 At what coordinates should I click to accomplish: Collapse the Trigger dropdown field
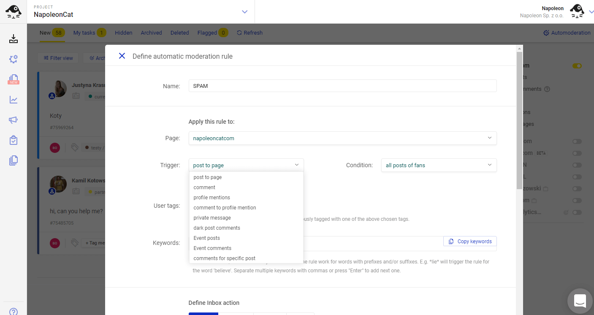pos(246,165)
